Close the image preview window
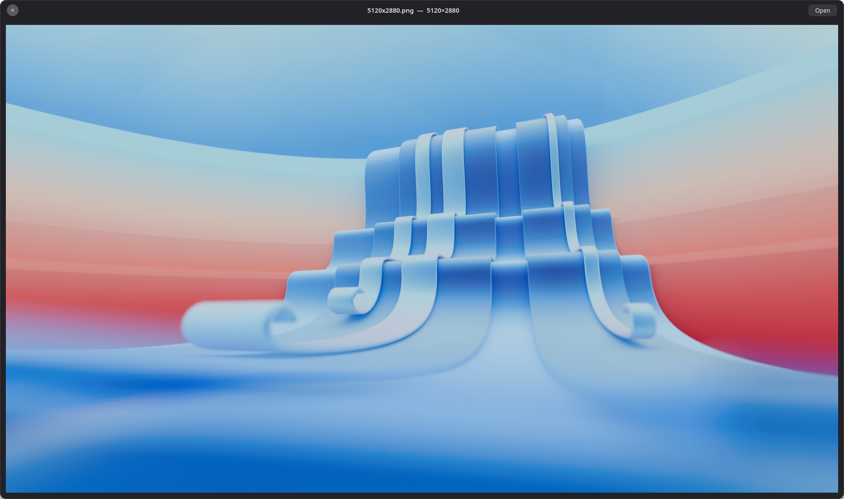This screenshot has width=844, height=499. click(13, 10)
